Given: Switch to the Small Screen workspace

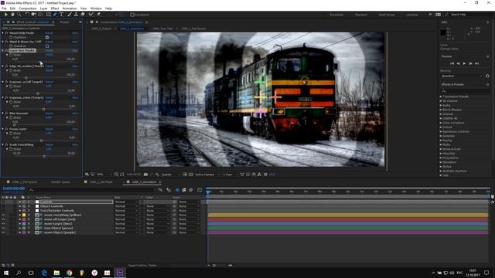Looking at the screenshot, I should pos(387,15).
